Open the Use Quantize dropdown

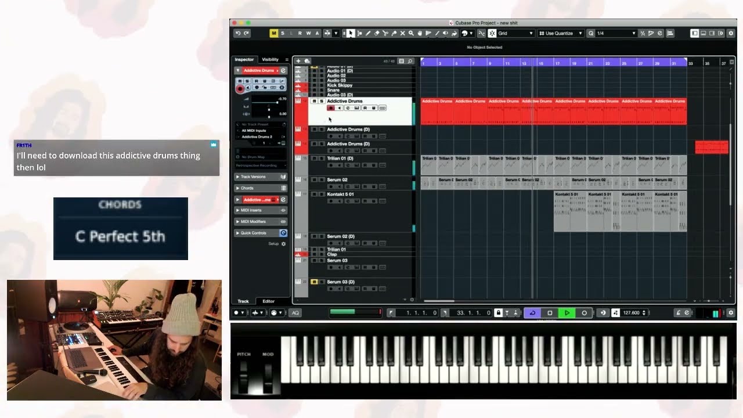click(x=561, y=33)
